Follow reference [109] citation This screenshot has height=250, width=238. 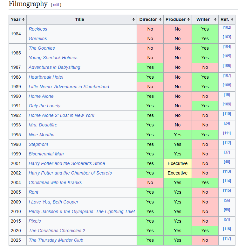tap(227, 104)
